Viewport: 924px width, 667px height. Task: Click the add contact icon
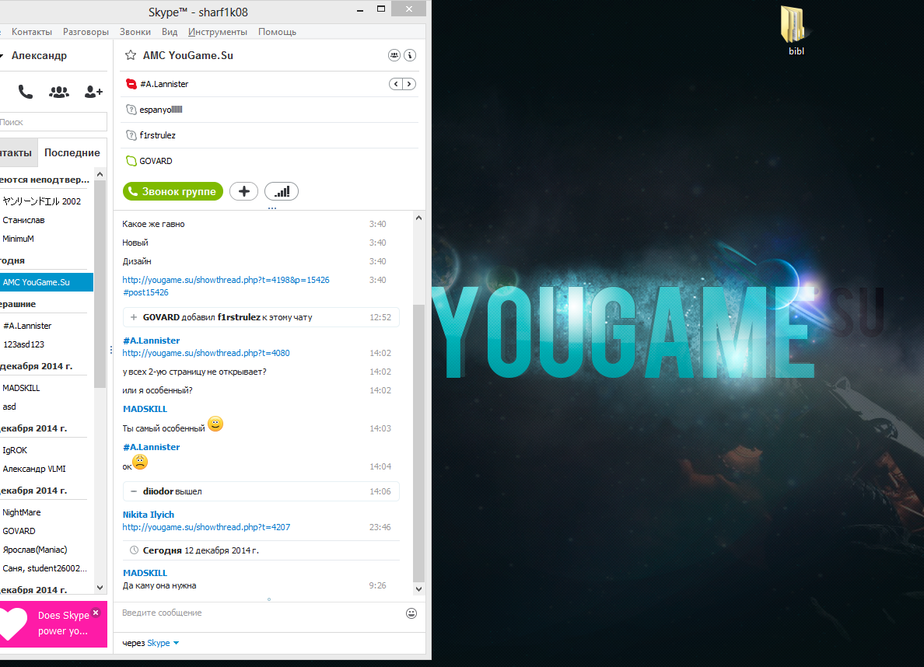[93, 92]
